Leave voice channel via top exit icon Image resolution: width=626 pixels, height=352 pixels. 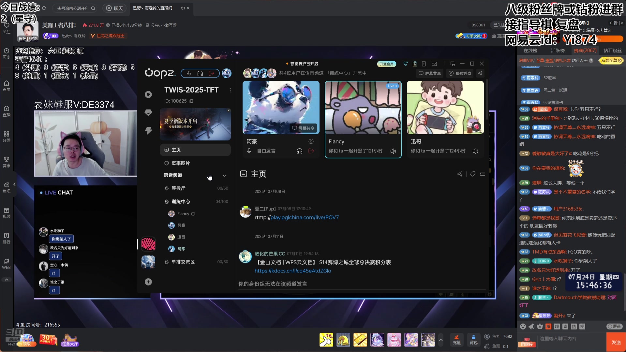pyautogui.click(x=211, y=74)
